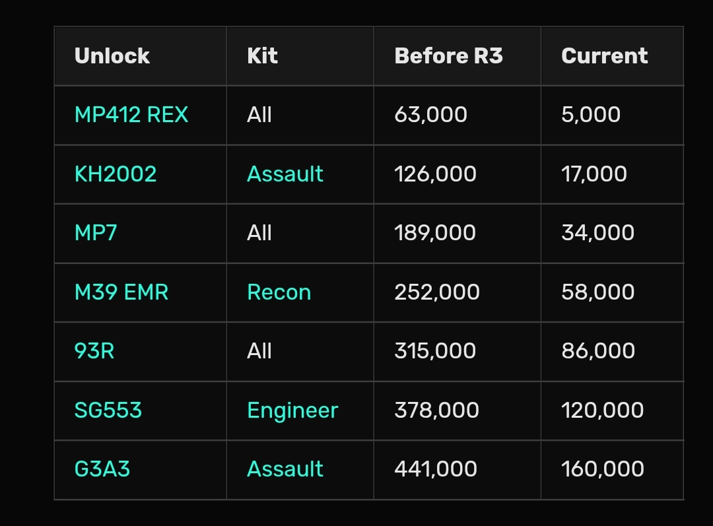This screenshot has height=526, width=713.
Task: Select the Kit column header
Action: 300,56
